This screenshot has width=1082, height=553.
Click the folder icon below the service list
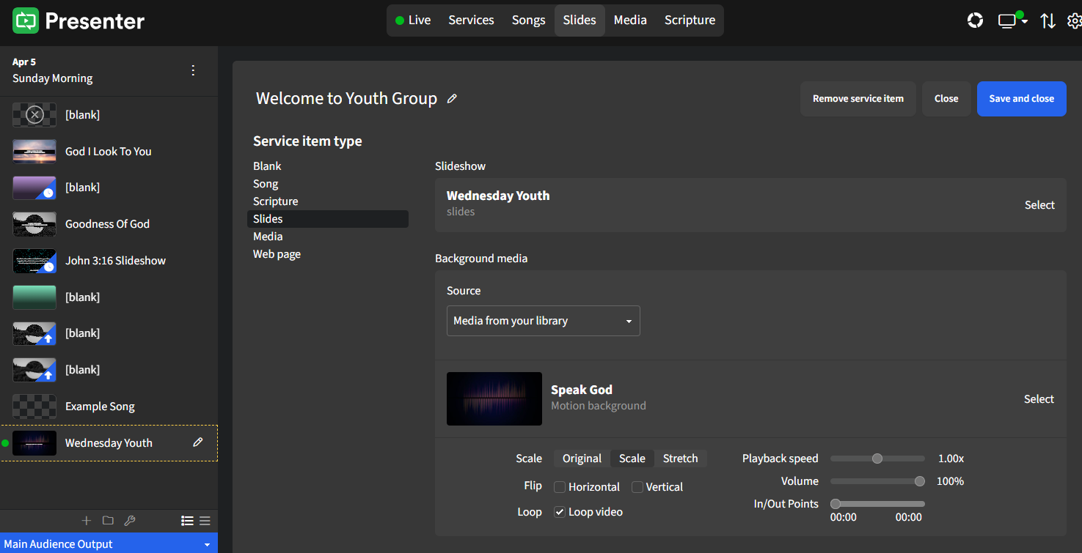coord(108,521)
